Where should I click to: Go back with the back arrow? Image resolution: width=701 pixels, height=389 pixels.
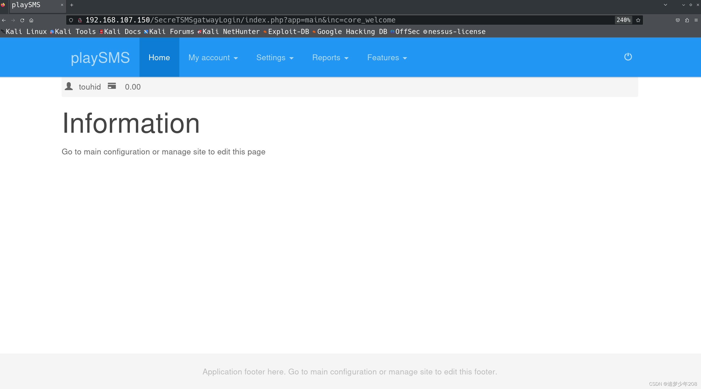pyautogui.click(x=4, y=20)
